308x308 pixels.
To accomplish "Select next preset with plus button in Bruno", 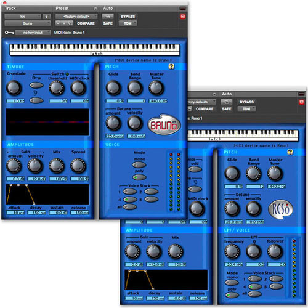I will pyautogui.click(x=64, y=23).
